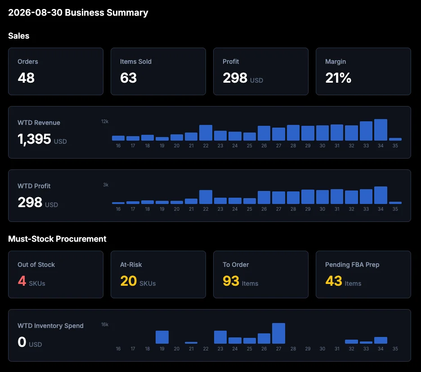
Task: Click week 32 bar in Inventory Spend chart
Action: [351, 342]
